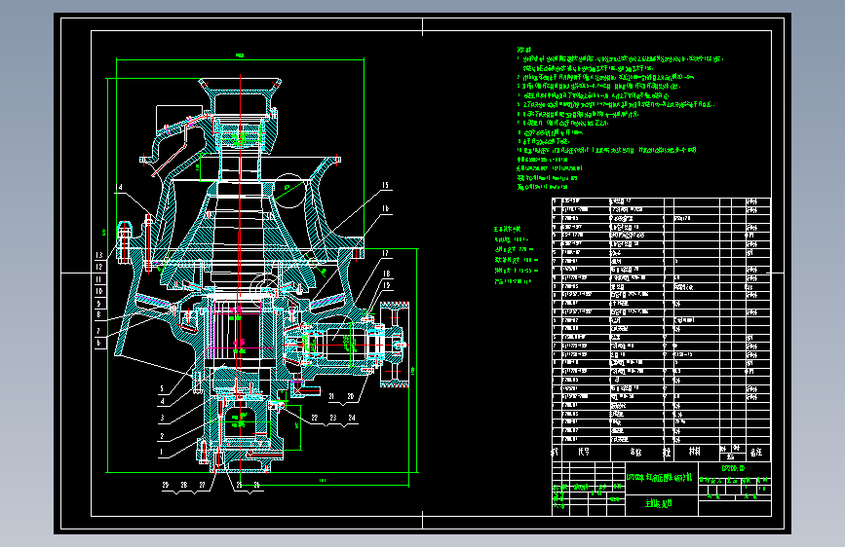
Task: Select part balloon number 3
Action: click(162, 418)
